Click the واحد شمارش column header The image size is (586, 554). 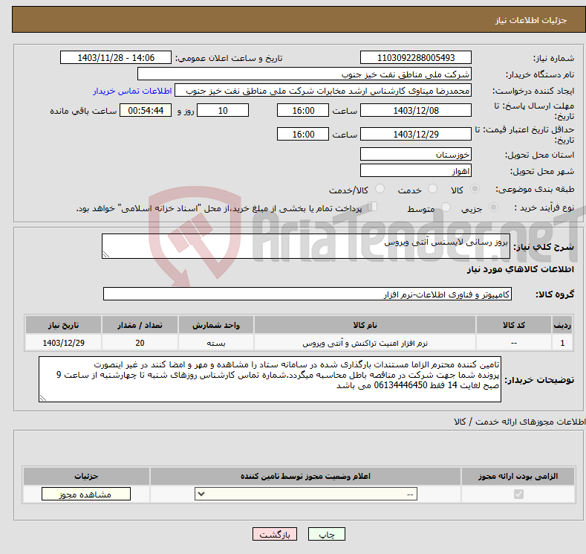(216, 325)
